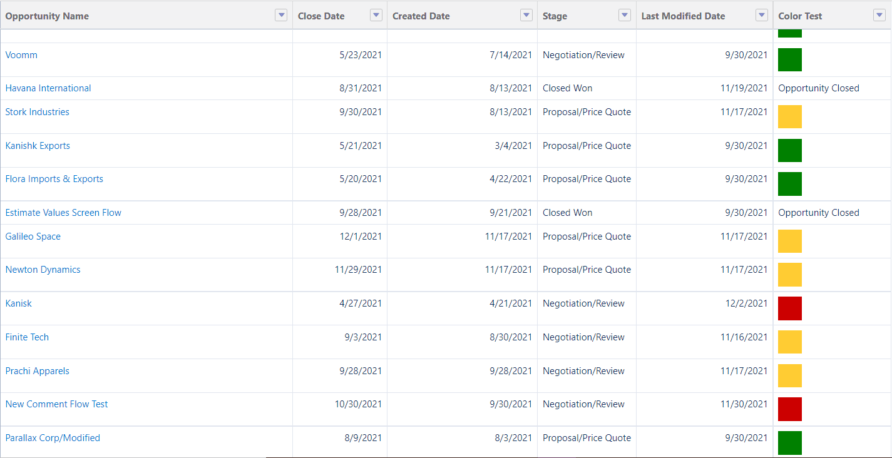Click red swatch in New Comment Flow Test row
Screen dimensions: 892x458
pyautogui.click(x=790, y=409)
